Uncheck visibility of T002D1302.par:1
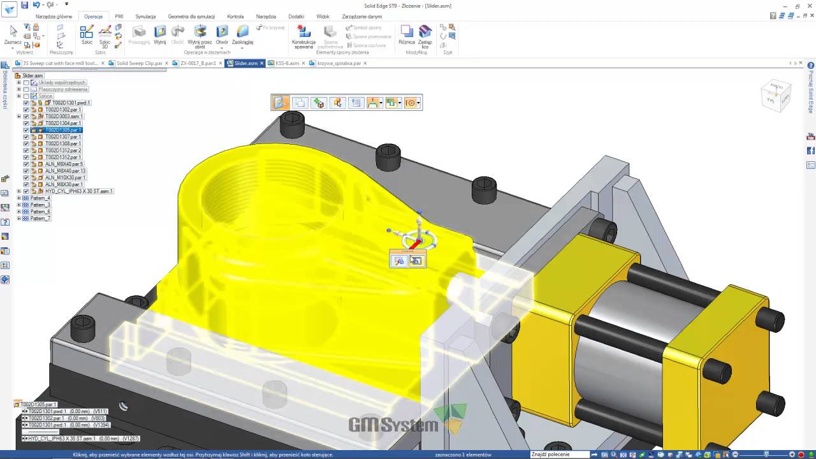This screenshot has height=459, width=816. pos(26,110)
